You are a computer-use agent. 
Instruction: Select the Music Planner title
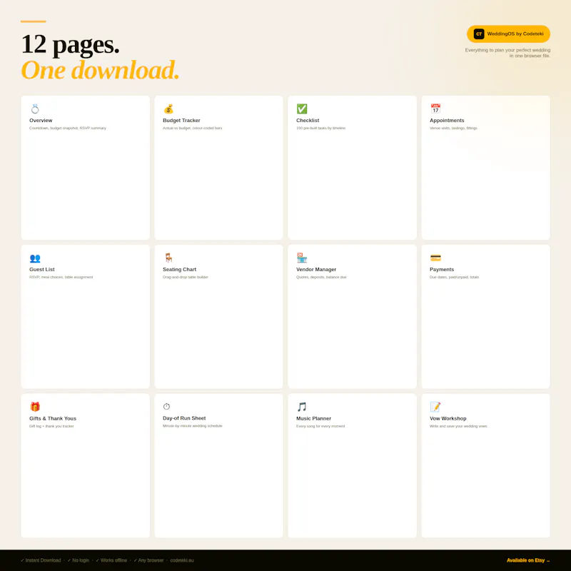313,418
